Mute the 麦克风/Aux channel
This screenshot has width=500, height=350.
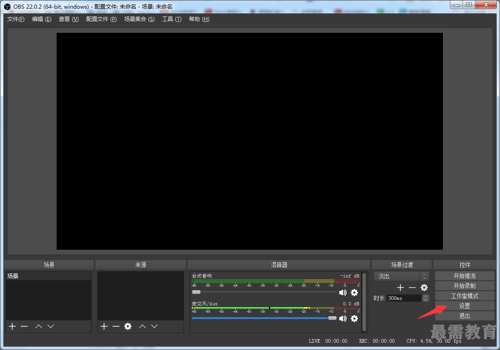point(343,319)
